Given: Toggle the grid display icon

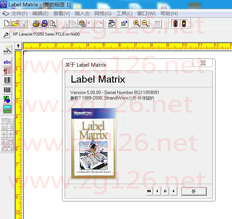Looking at the screenshot, I should [x=157, y=23].
